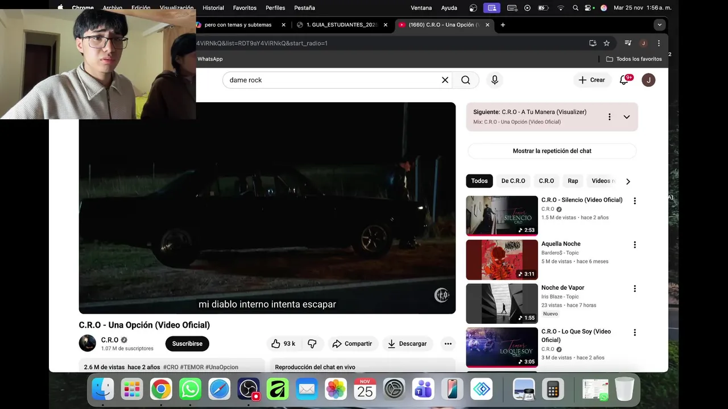Show more filter chips with the right arrow
Image resolution: width=728 pixels, height=409 pixels.
[628, 181]
